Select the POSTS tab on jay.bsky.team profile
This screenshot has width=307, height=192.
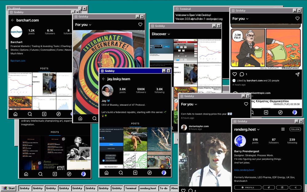point(135,123)
